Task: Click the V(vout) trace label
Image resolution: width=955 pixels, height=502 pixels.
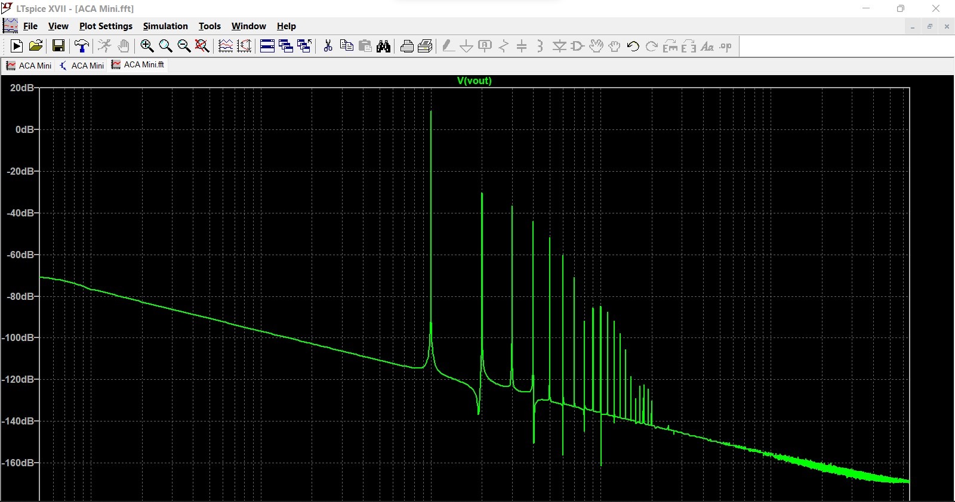Action: coord(475,80)
